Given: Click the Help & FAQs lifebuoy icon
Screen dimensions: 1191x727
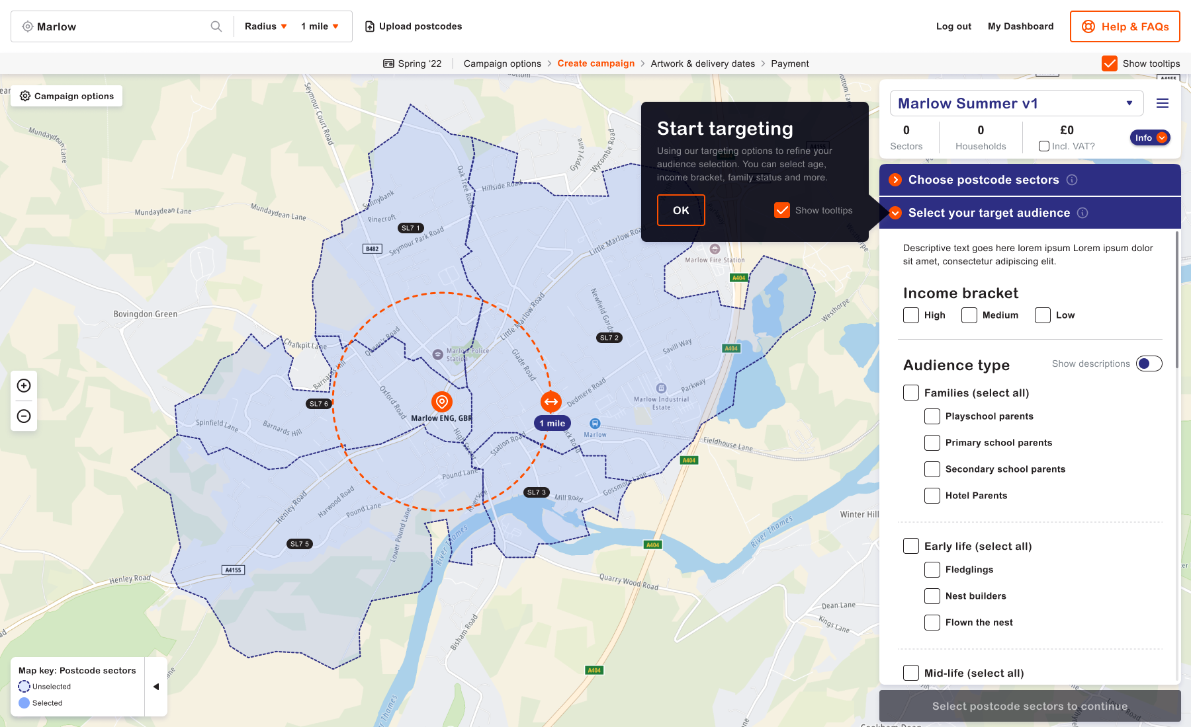Looking at the screenshot, I should (1088, 26).
